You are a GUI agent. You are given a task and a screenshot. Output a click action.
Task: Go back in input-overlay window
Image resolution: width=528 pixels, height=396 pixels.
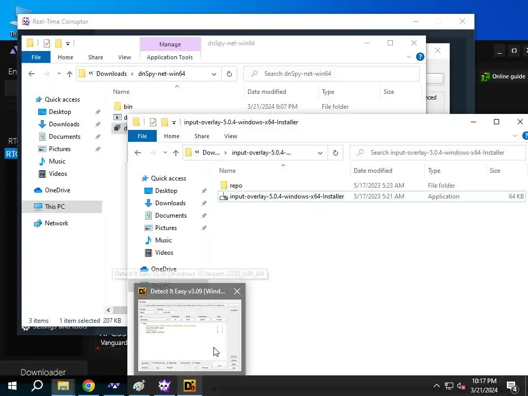coord(137,153)
